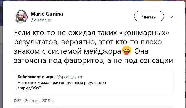Image resolution: width=186 pixels, height=108 pixels.
Task: Click Marie Gunina's profile avatar
Action: (21, 17)
